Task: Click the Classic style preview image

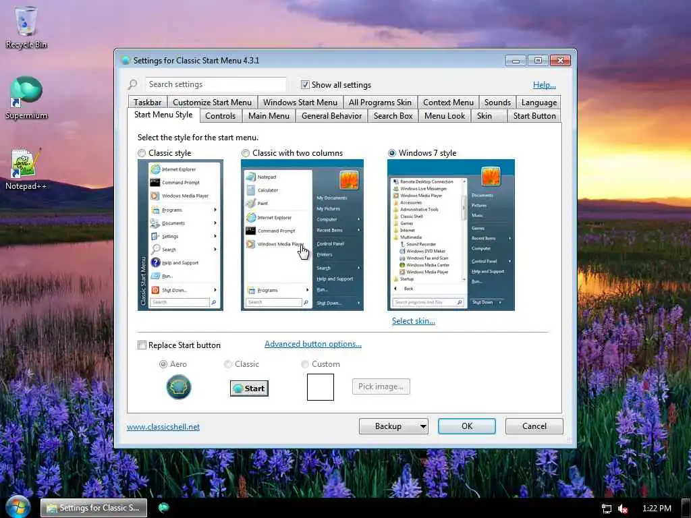Action: (180, 235)
